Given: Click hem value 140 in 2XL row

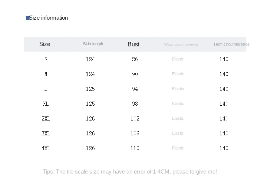Looking at the screenshot, I should 224,119.
